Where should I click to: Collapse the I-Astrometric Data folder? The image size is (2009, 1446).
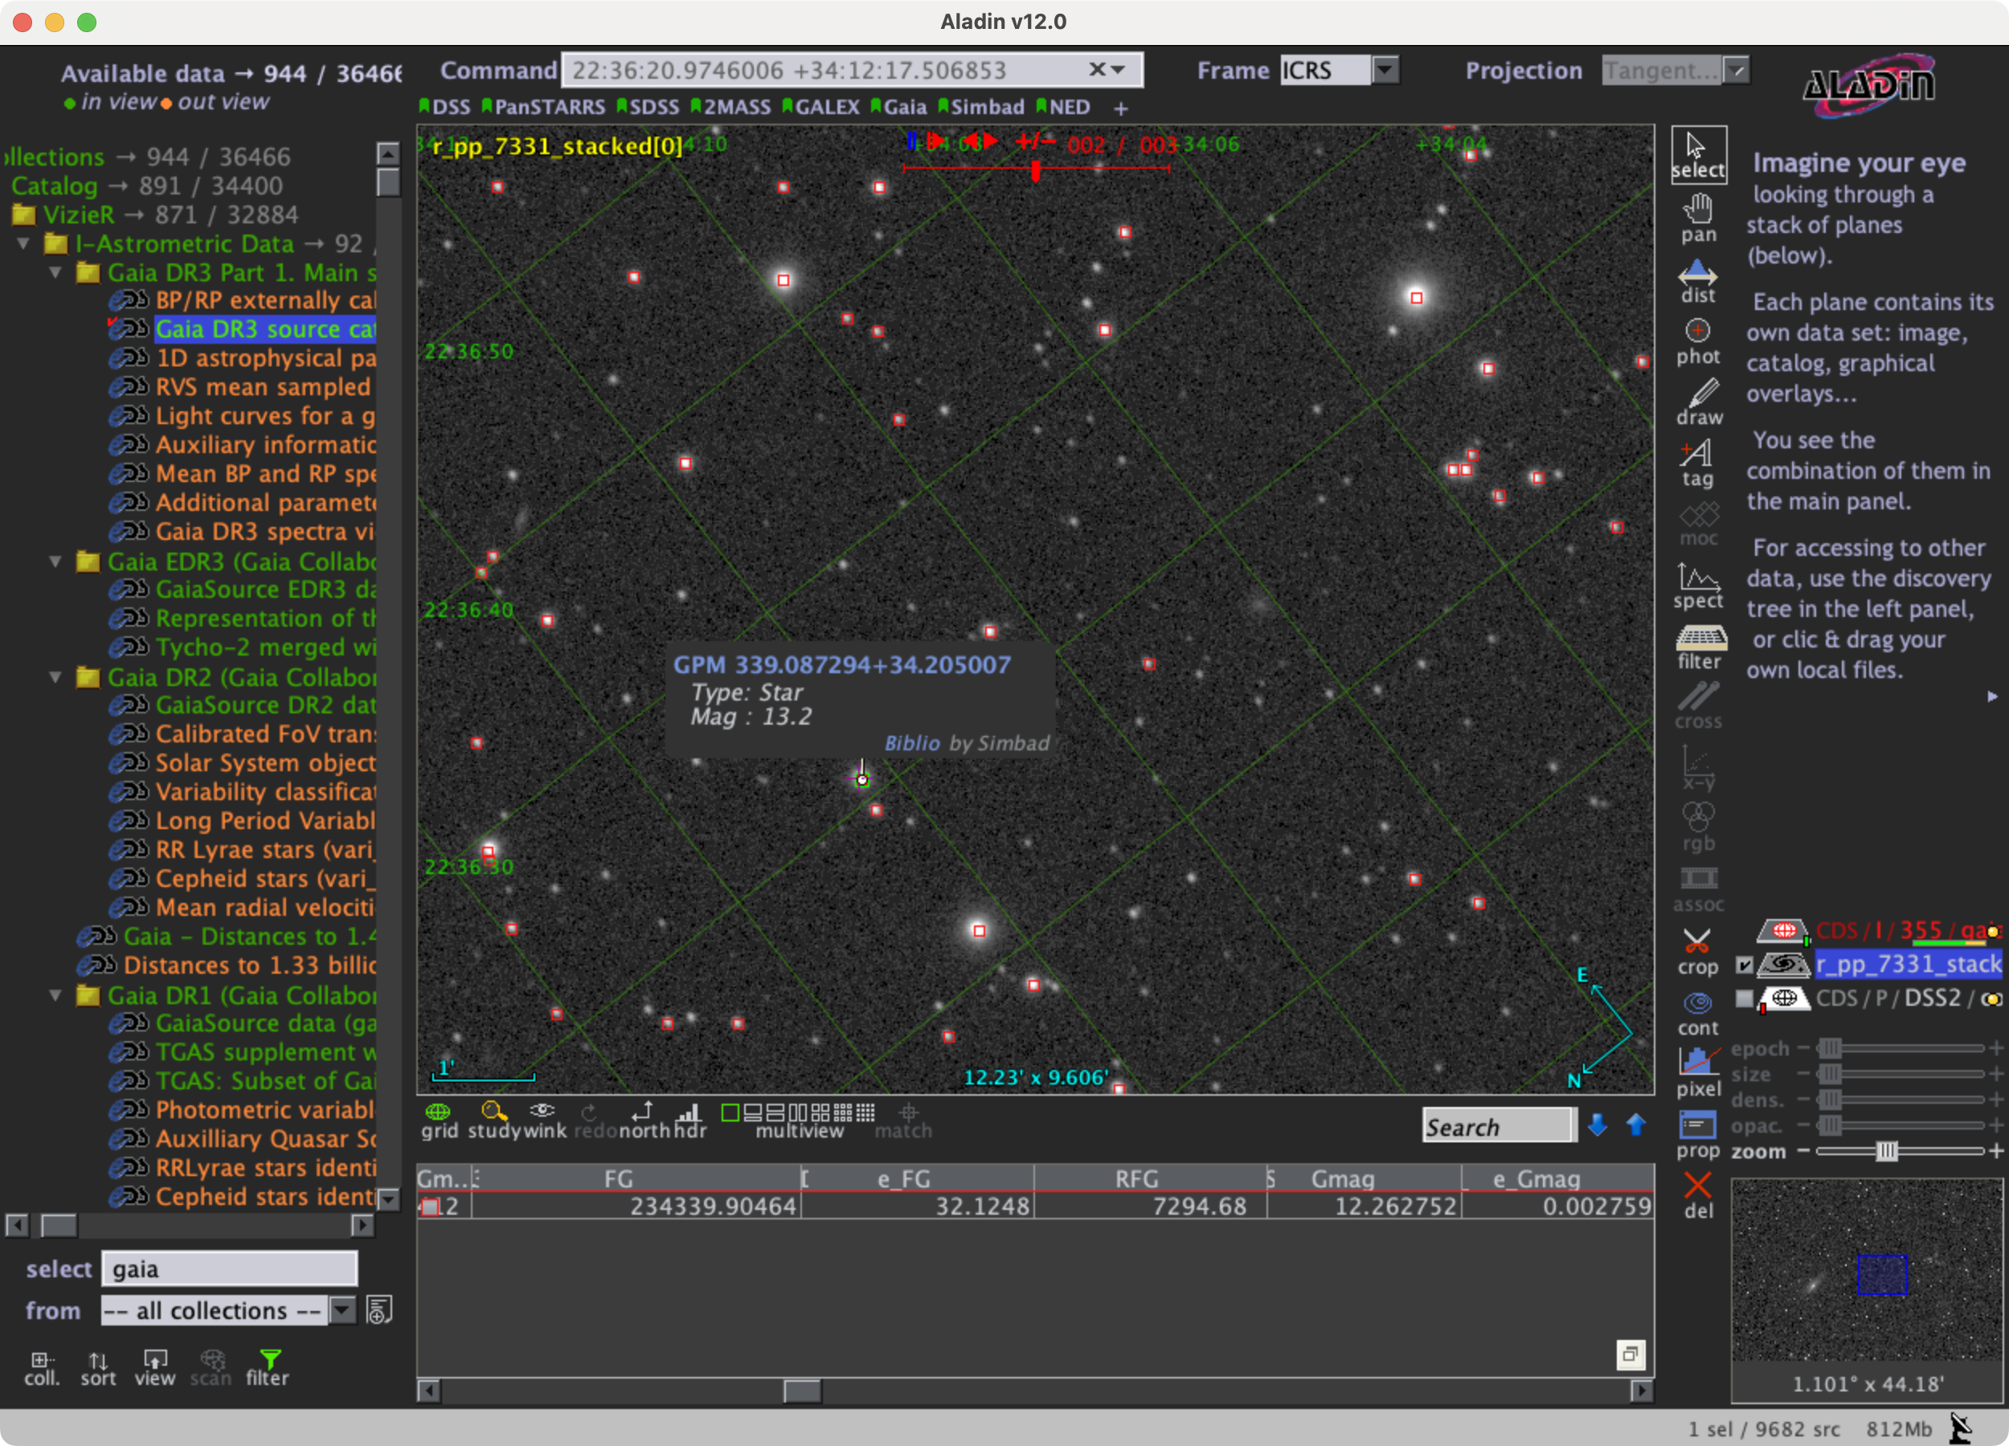[24, 243]
